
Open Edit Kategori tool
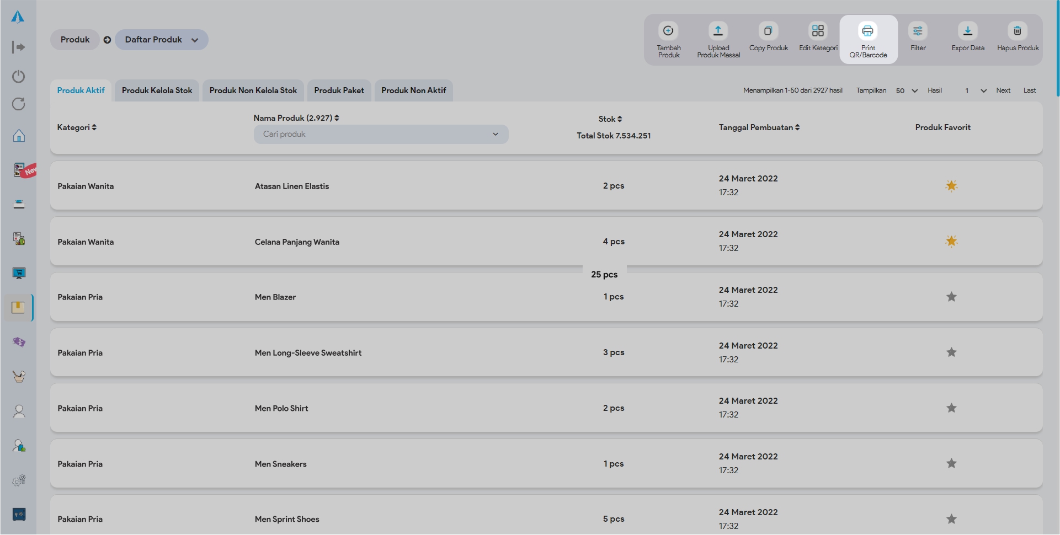pos(818,31)
